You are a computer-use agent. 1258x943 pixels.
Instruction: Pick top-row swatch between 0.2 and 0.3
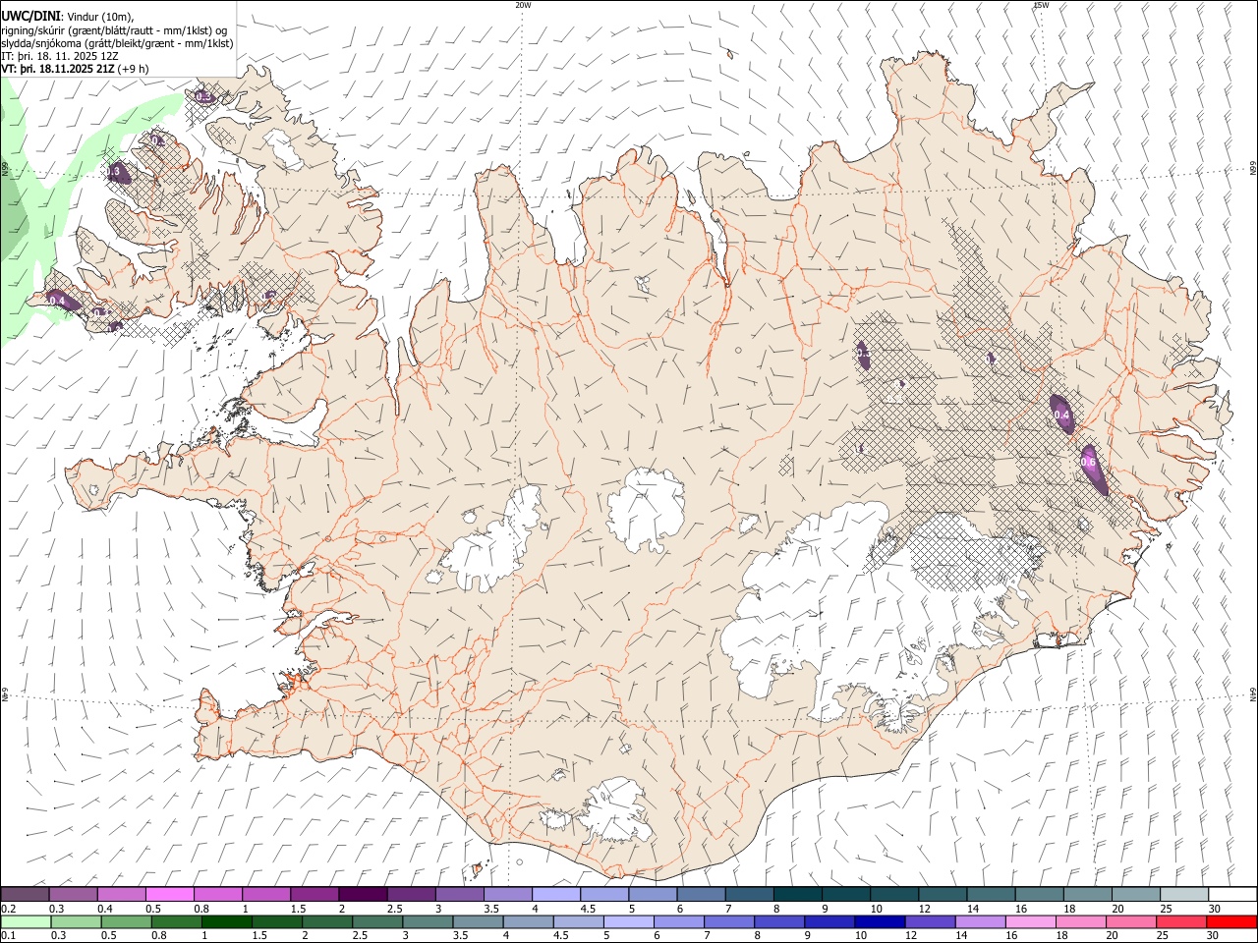pos(26,895)
